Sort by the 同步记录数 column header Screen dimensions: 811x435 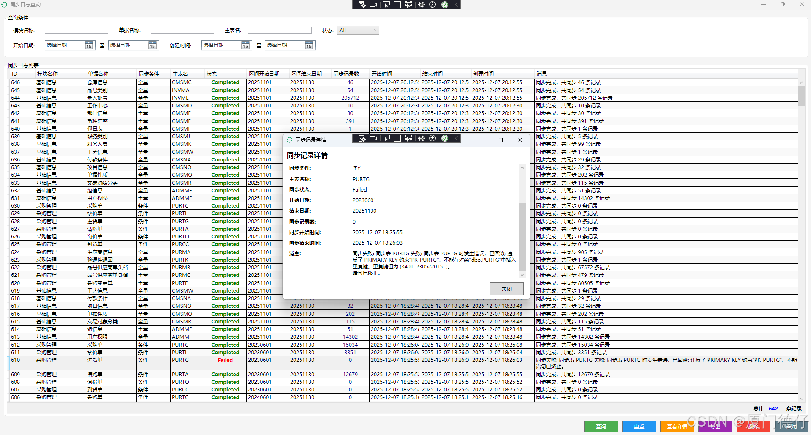point(350,74)
